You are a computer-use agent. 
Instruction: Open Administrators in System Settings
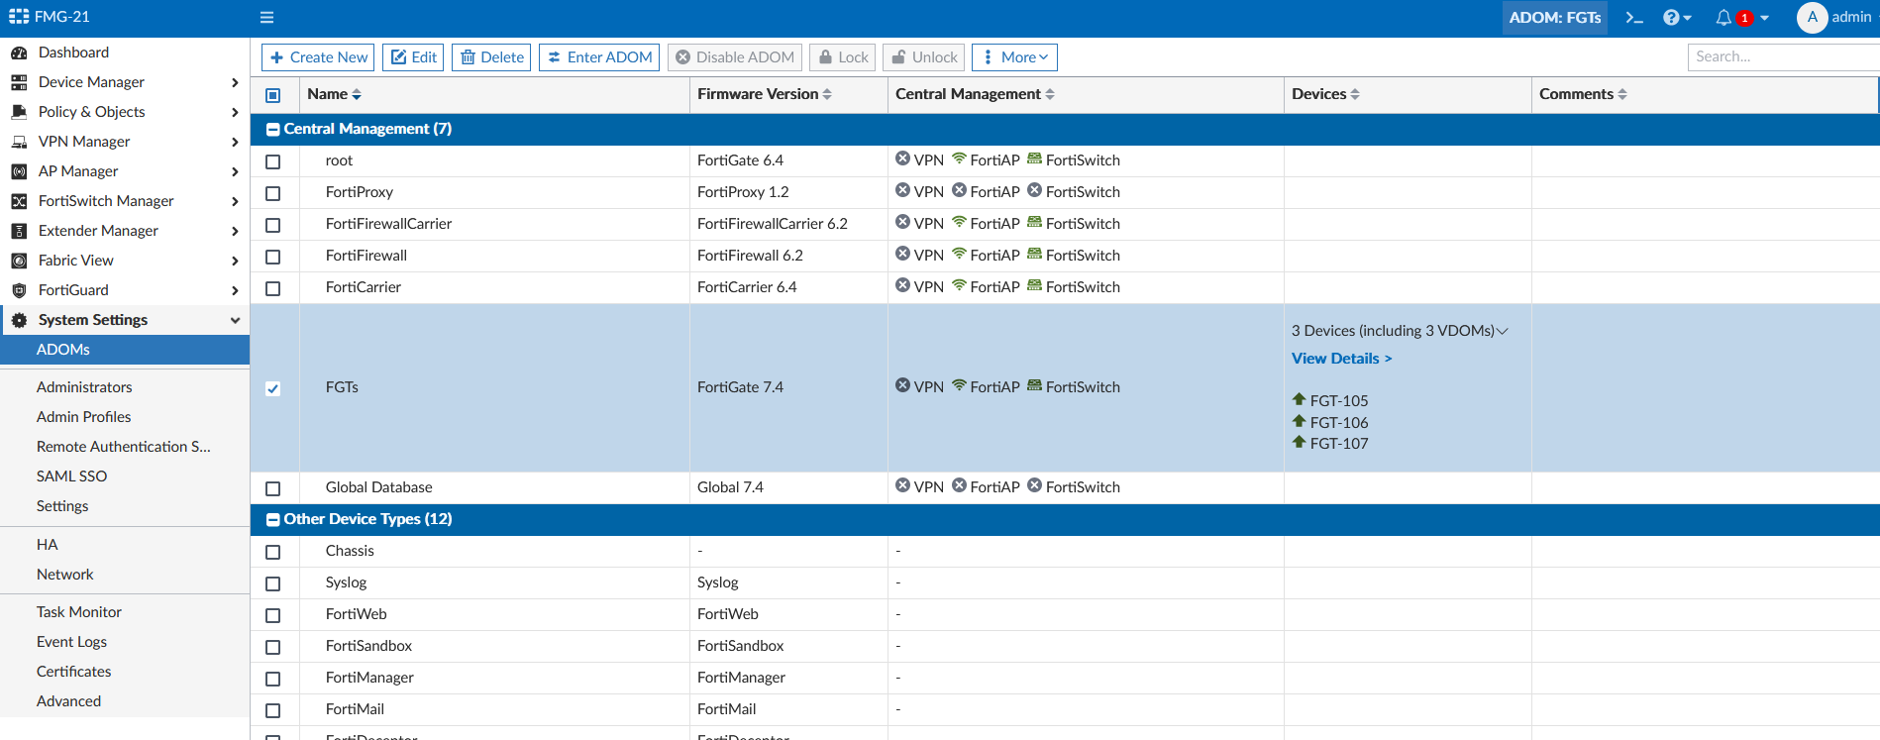point(84,387)
